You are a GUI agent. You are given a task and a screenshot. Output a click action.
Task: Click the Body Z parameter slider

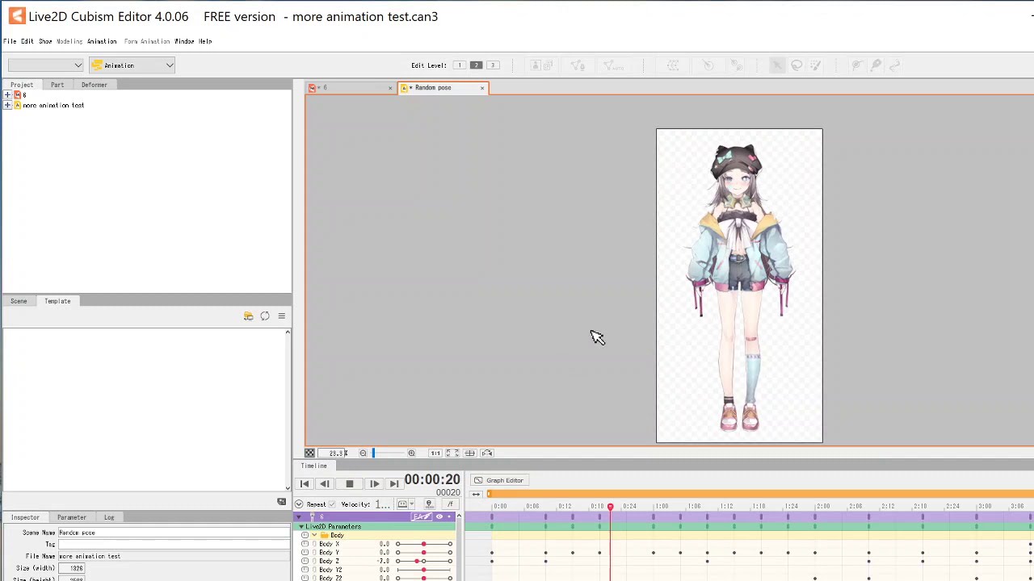[x=423, y=561]
